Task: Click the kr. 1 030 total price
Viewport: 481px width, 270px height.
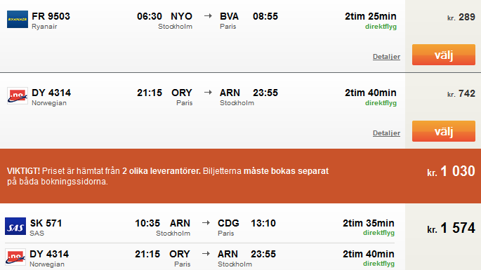Action: pos(451,171)
